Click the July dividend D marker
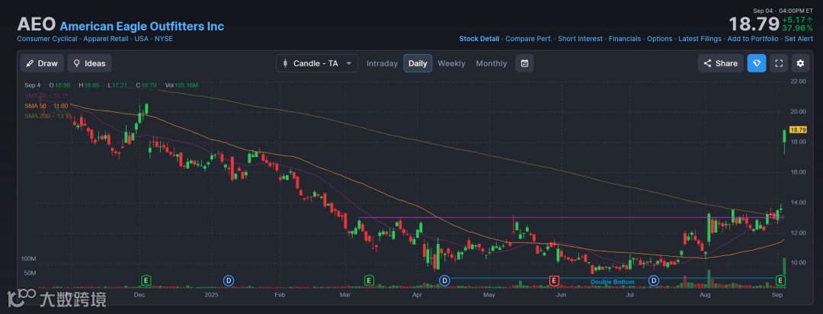This screenshot has height=314, width=823. (x=654, y=281)
